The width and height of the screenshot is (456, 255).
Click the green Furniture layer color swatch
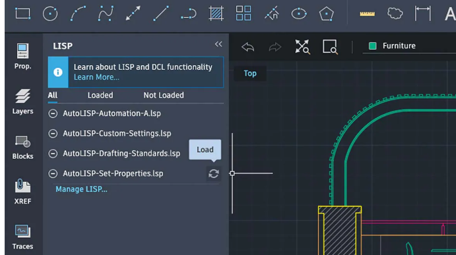pos(373,46)
